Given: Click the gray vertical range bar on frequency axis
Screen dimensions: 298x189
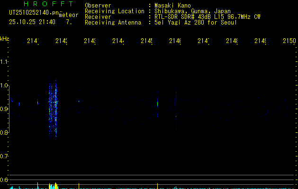Looking at the screenshot, I should click(9, 109).
